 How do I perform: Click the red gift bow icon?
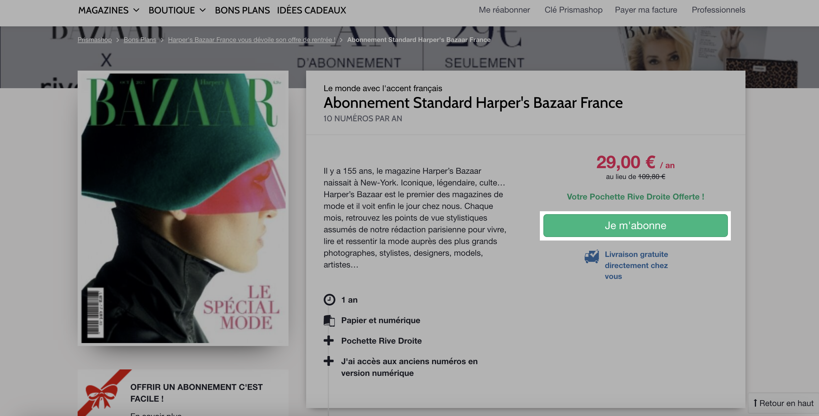[x=101, y=396]
